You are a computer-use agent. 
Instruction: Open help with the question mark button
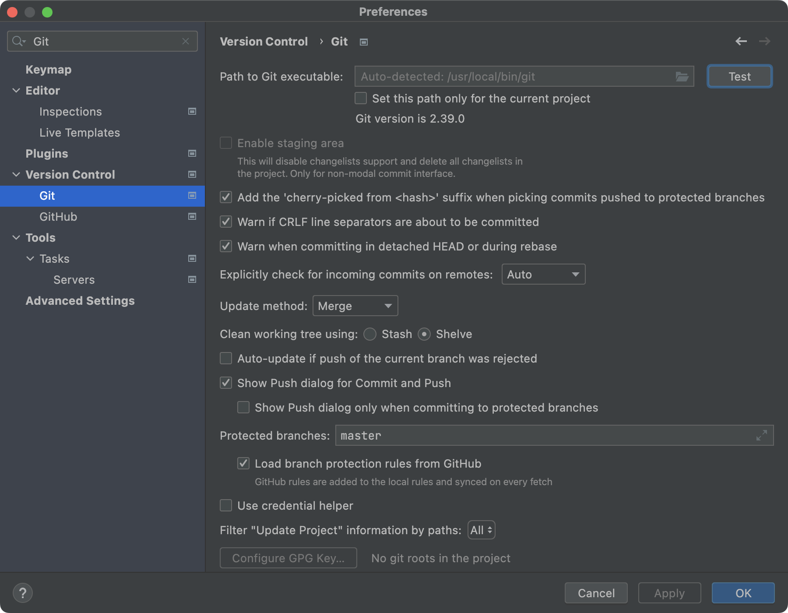(23, 593)
